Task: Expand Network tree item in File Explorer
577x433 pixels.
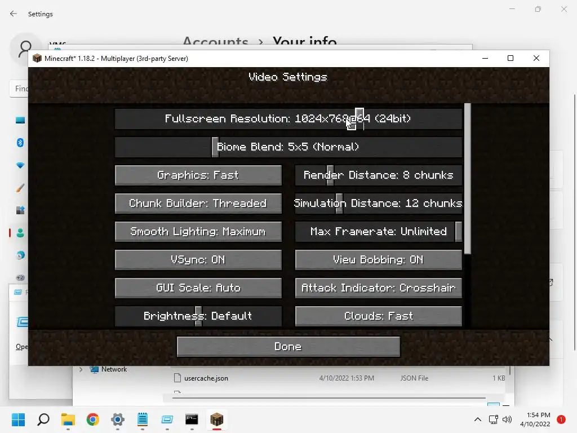Action: [81, 369]
